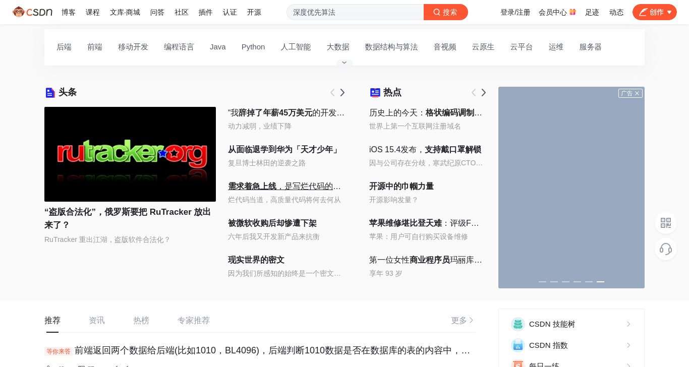Open the 认证 menu item
Viewport: 689px width, 367px height.
tap(230, 12)
